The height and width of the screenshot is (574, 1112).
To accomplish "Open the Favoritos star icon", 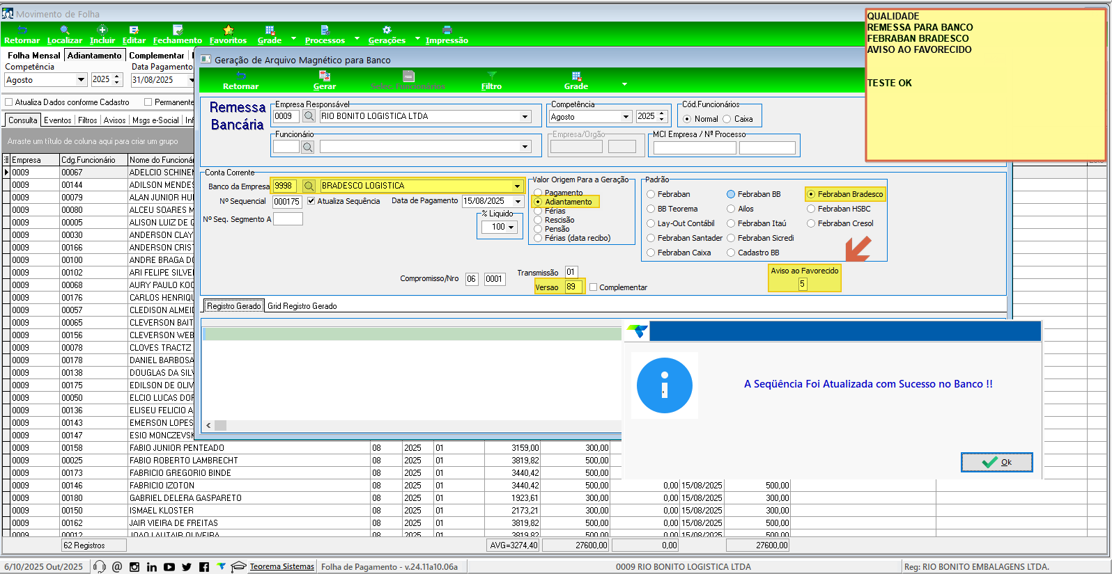I will point(228,30).
